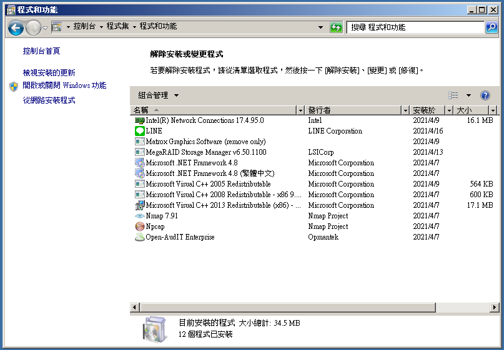Screen dimensions: 504x350
Task: Click the Npcap program icon
Action: tap(139, 226)
